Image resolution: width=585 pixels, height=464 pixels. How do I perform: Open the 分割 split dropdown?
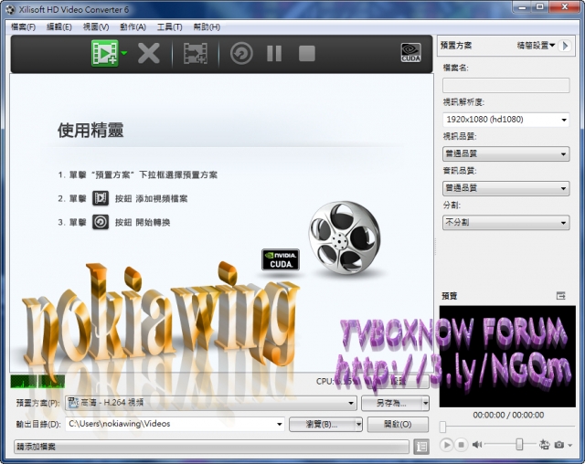505,222
